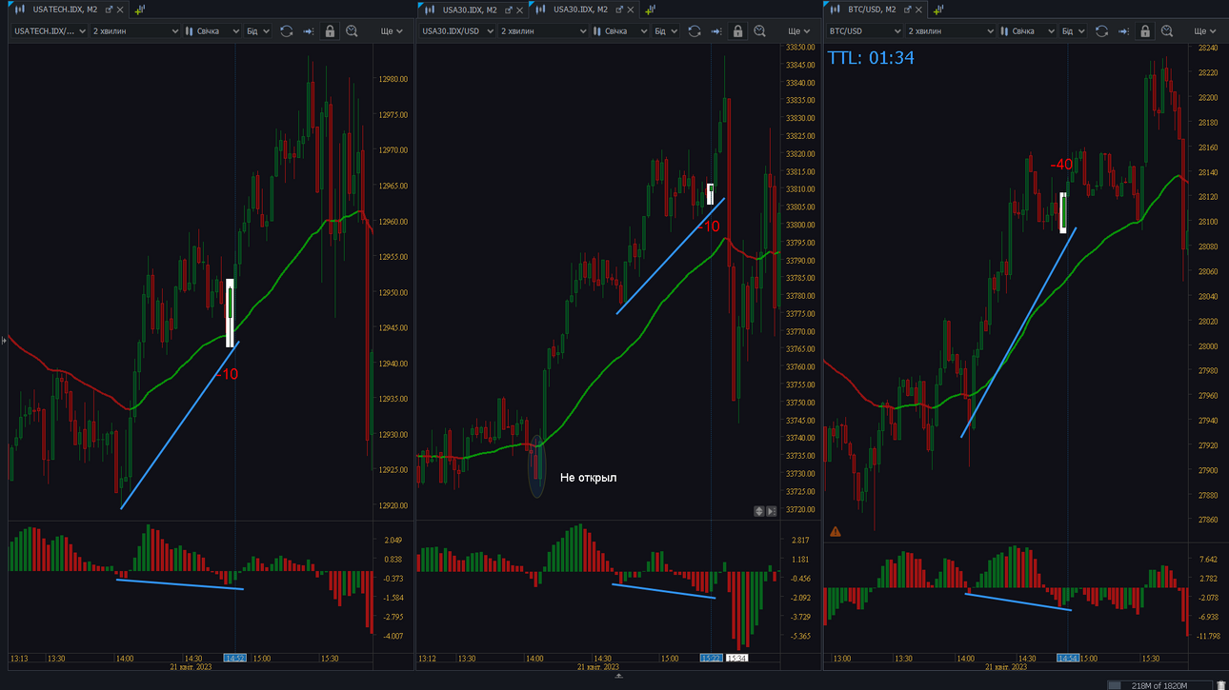Add a new chart next to BTC/USD tab
The image size is (1229, 690).
click(x=938, y=10)
